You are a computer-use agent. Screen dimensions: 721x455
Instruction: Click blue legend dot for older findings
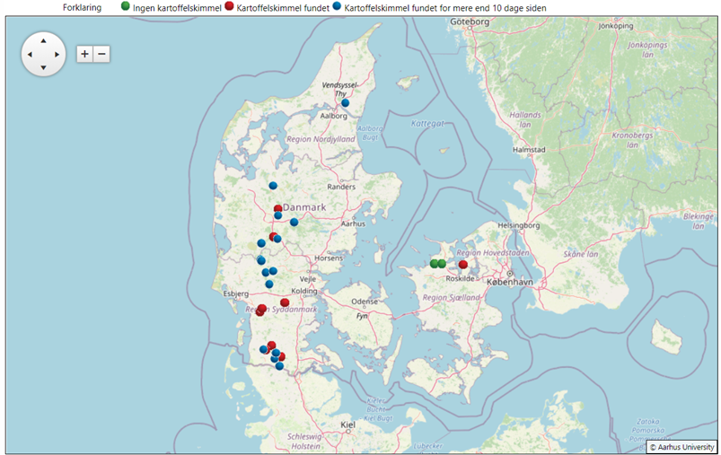pos(337,7)
